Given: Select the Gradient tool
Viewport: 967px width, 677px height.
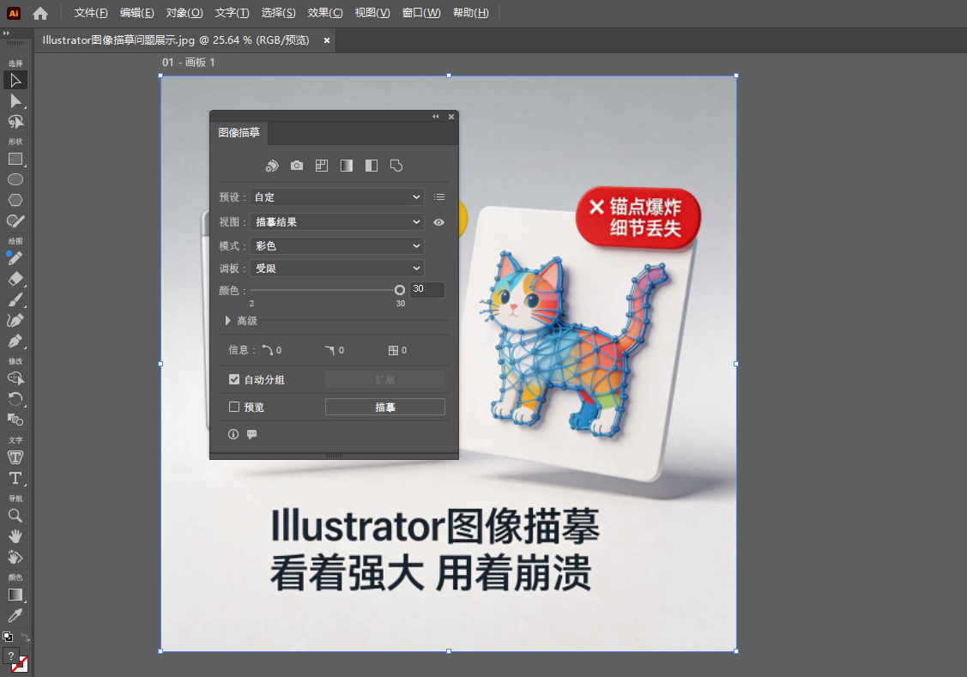Looking at the screenshot, I should (15, 595).
